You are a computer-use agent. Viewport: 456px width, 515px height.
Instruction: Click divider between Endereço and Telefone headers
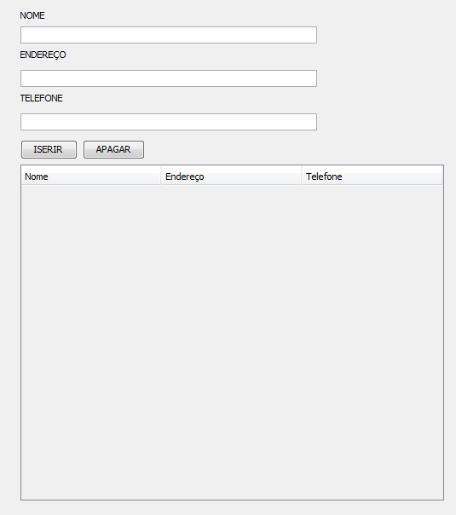pos(302,176)
